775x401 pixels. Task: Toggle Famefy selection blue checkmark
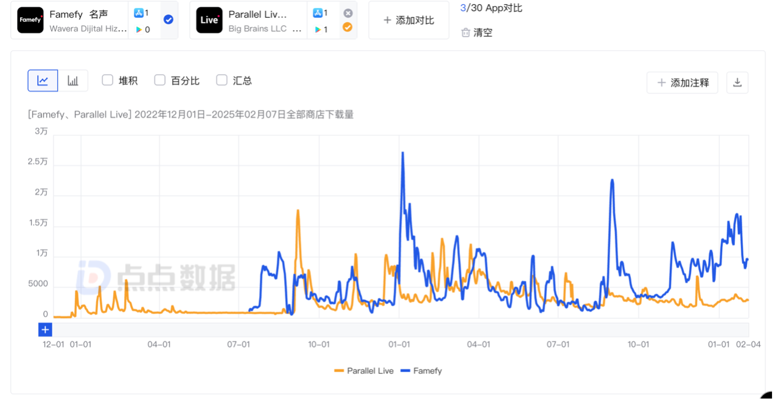(x=169, y=19)
